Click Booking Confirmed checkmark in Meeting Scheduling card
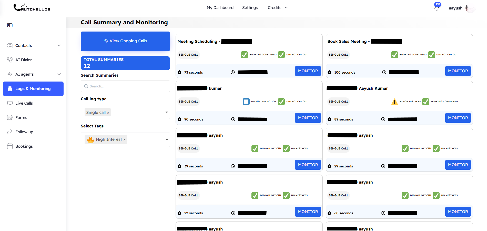The height and width of the screenshot is (231, 487). pyautogui.click(x=244, y=55)
